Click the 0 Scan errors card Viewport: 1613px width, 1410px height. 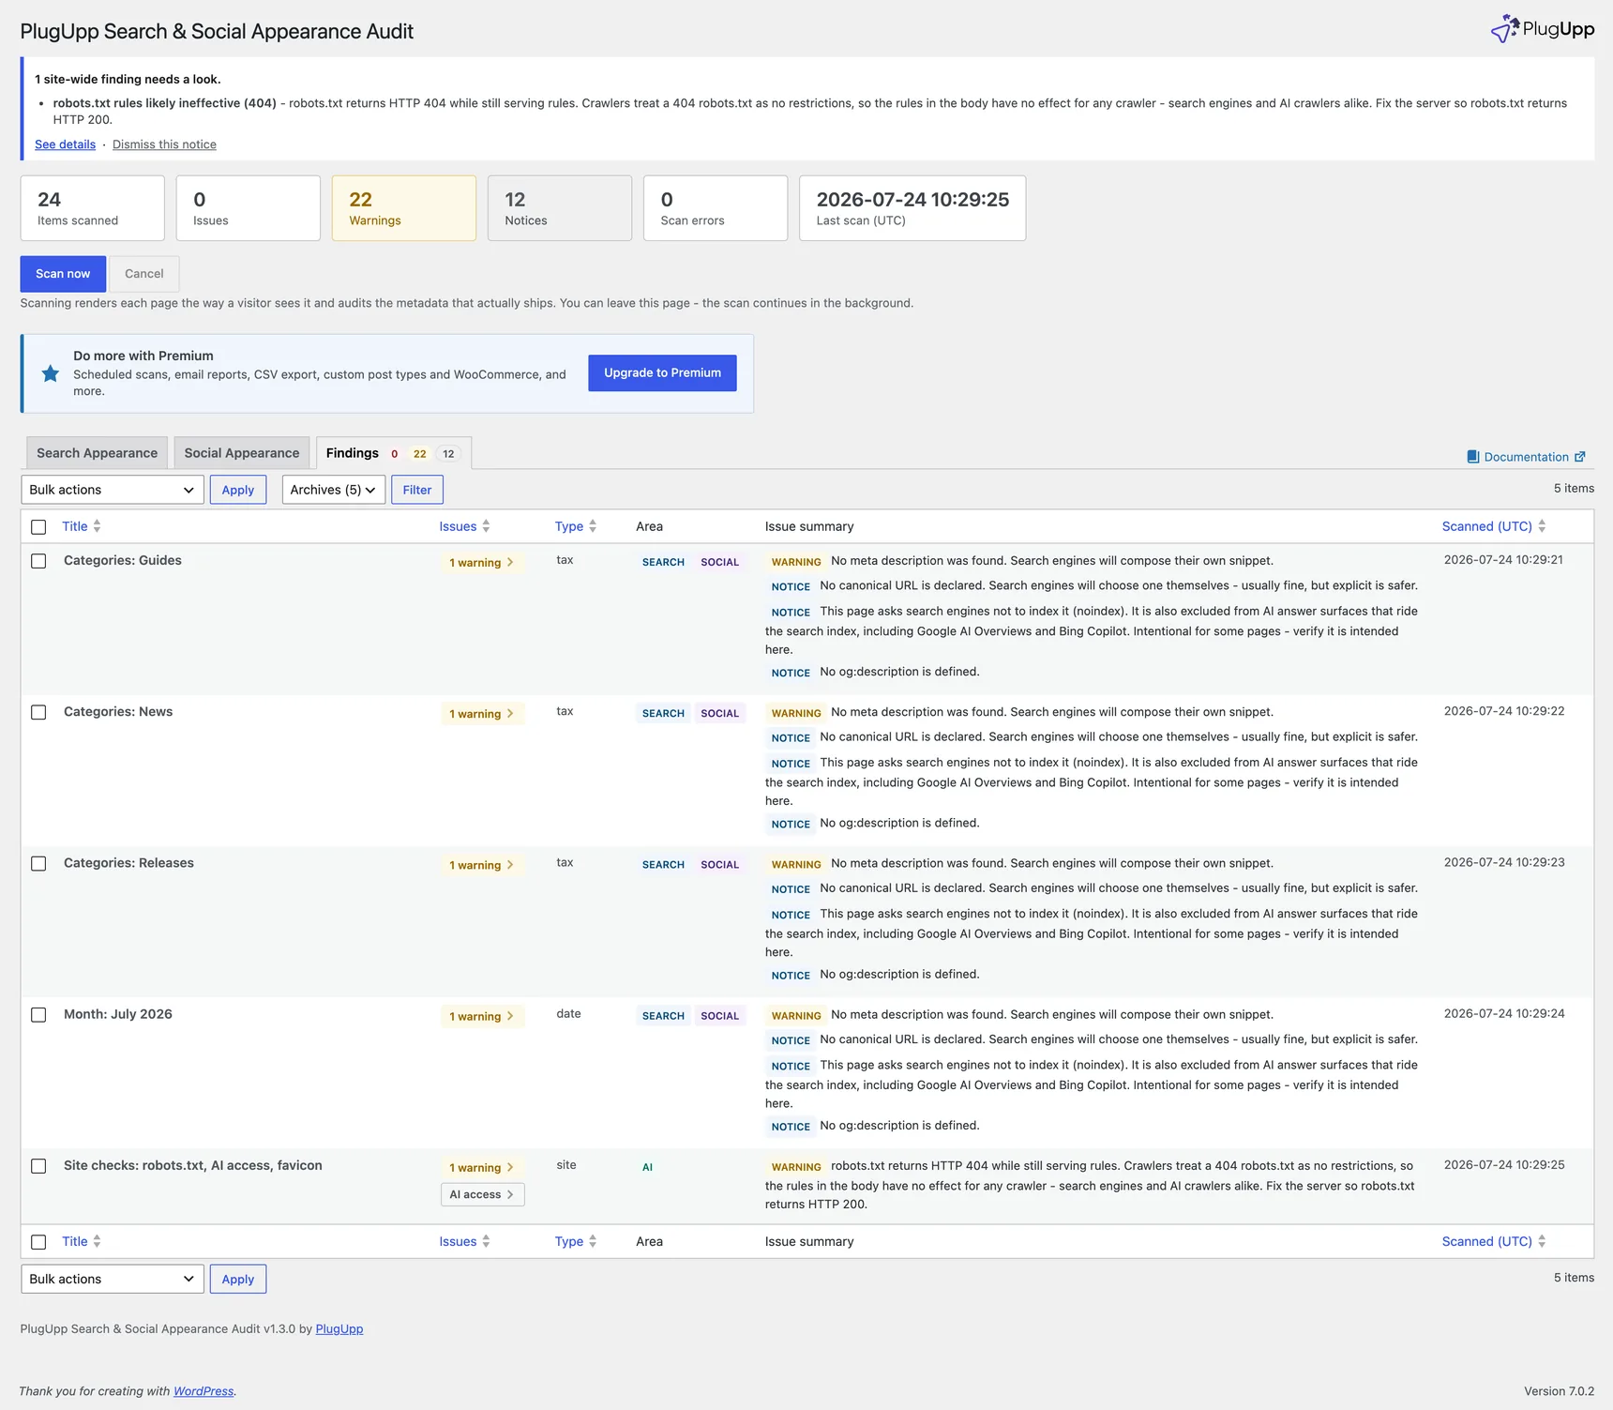click(716, 208)
